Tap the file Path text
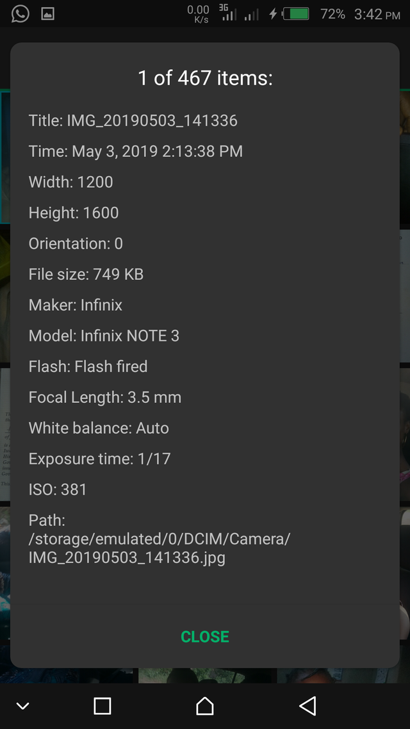This screenshot has height=729, width=410. coord(159,539)
